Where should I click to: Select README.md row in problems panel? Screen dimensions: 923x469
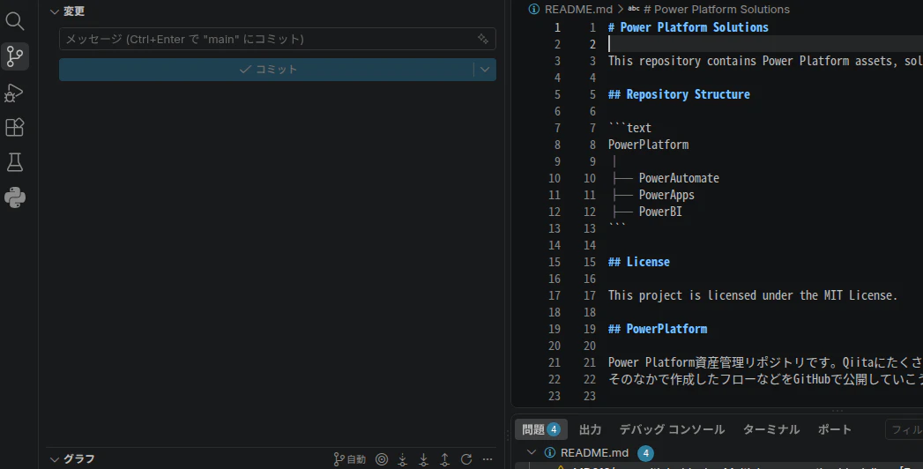pos(718,452)
